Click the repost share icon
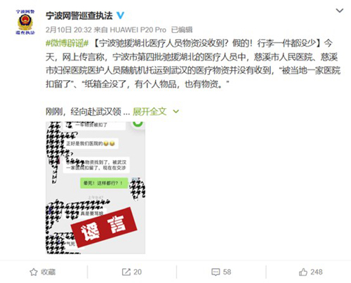Viewport: 351px width, 283px height. click(126, 272)
